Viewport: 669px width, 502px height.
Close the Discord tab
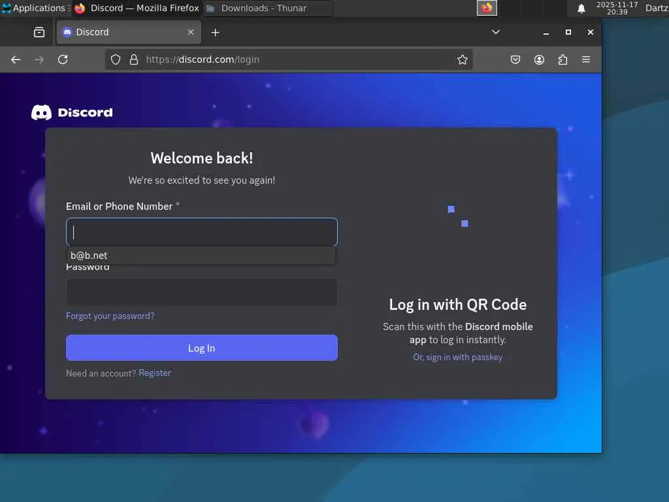(x=191, y=32)
